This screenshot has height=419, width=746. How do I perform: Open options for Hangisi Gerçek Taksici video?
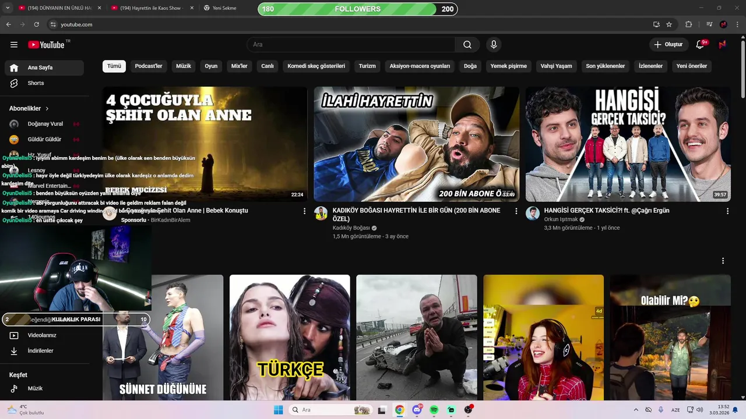(x=727, y=211)
